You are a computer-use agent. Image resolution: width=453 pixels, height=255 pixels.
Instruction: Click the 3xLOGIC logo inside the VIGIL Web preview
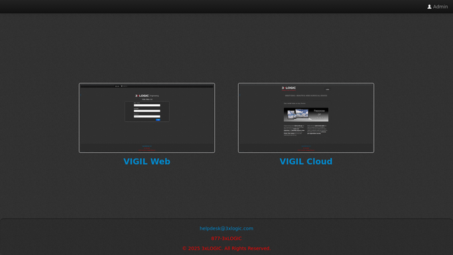[142, 96]
